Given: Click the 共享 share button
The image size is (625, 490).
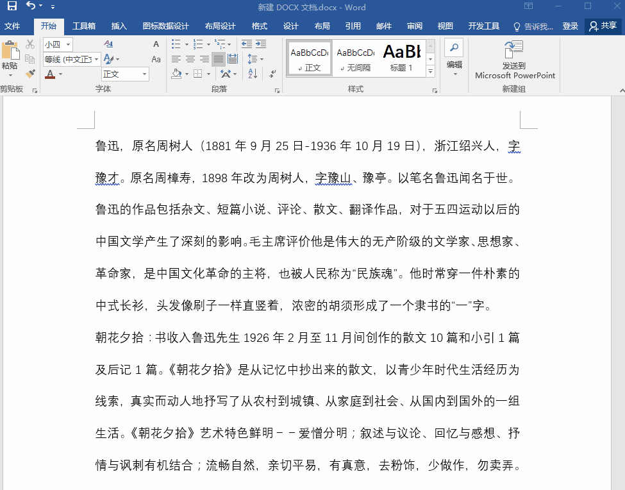Looking at the screenshot, I should click(603, 26).
